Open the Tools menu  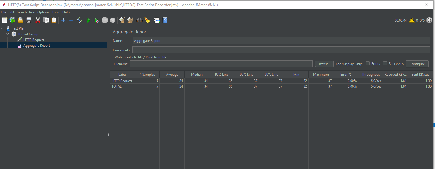coord(56,12)
